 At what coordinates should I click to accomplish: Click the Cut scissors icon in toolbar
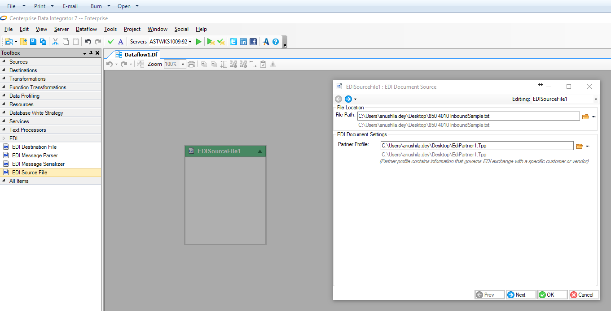point(56,42)
